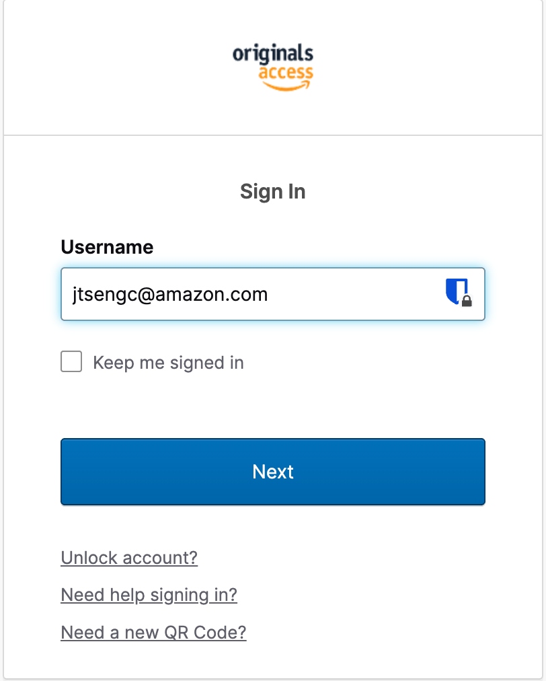Click empty space inside Username box before shield

click(356, 294)
